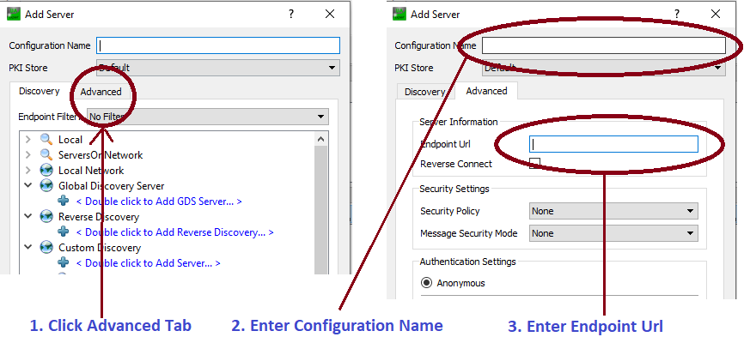Click the discovery tree scrollbar up arrow
The height and width of the screenshot is (343, 750).
coord(321,140)
